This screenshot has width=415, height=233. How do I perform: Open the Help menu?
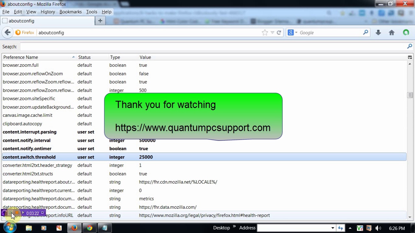[x=106, y=12]
